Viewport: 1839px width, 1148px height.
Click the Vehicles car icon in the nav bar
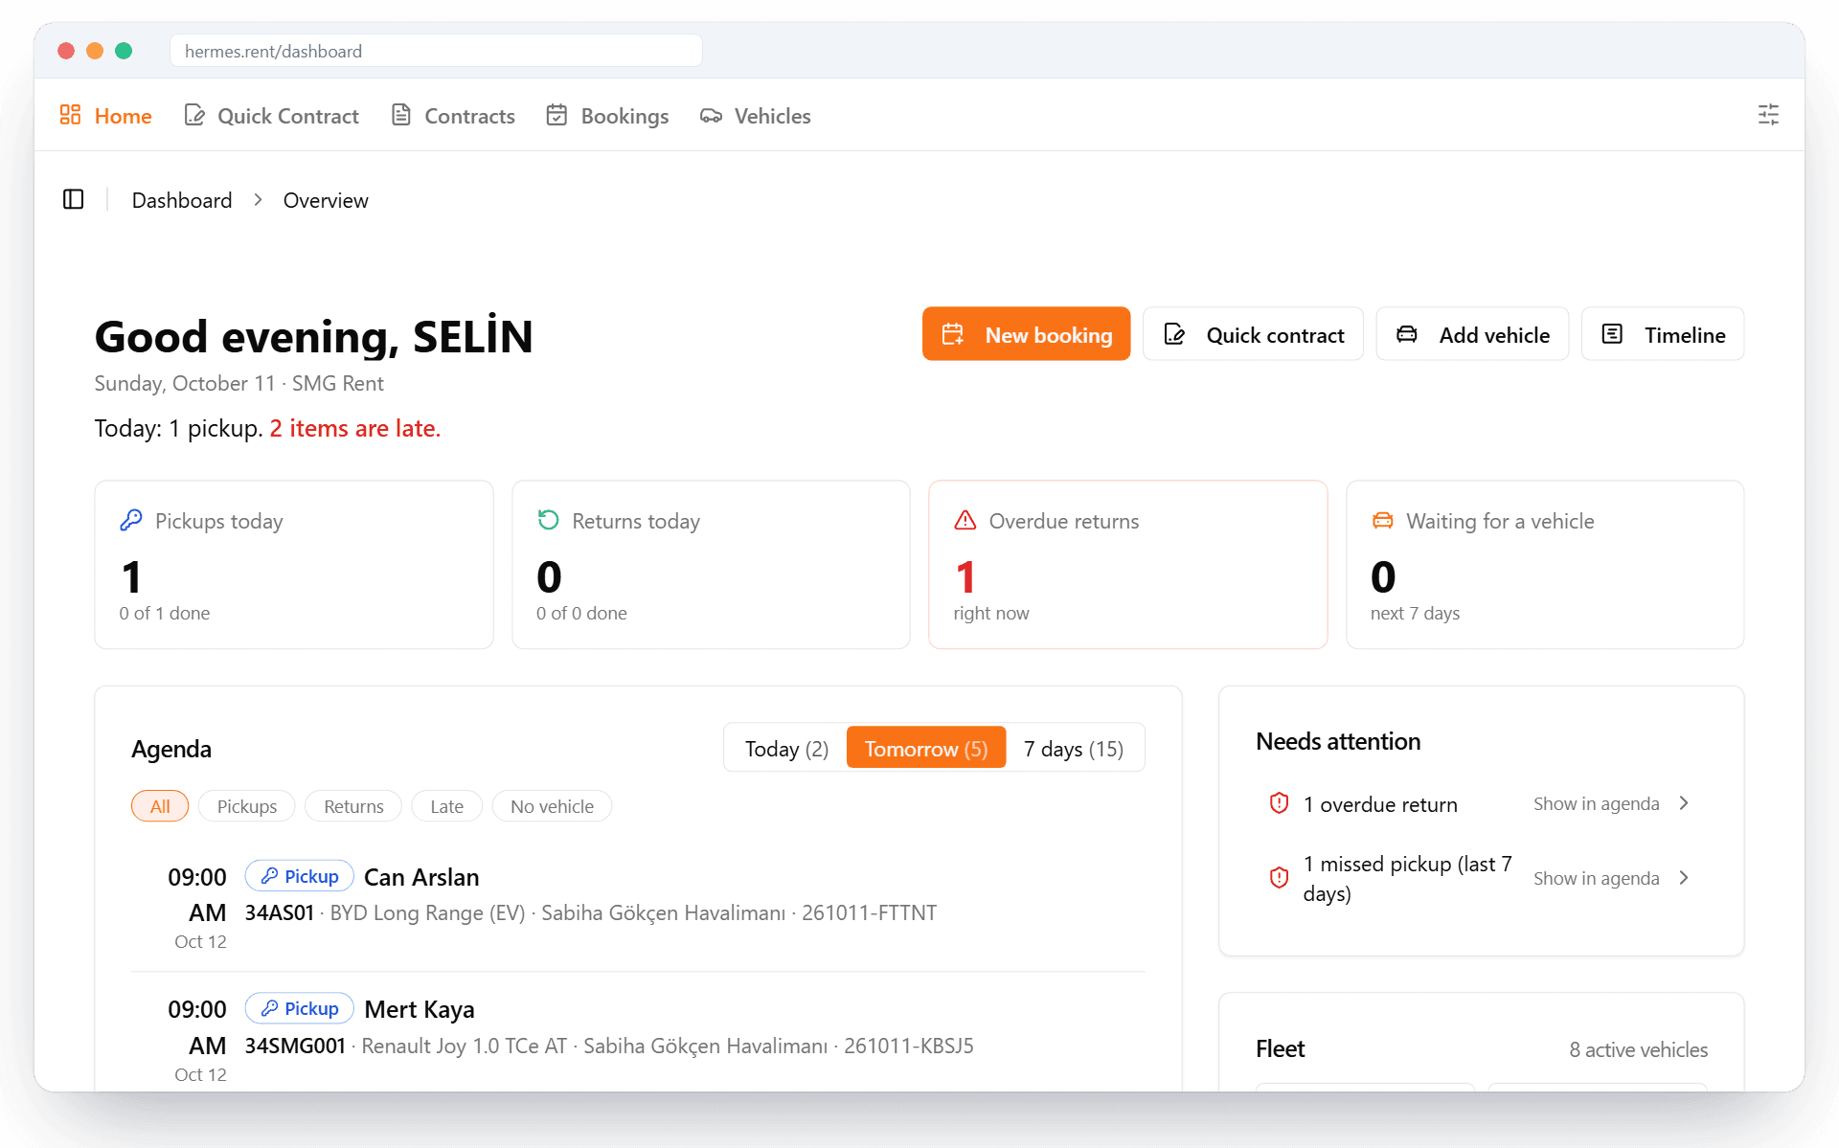click(x=711, y=116)
